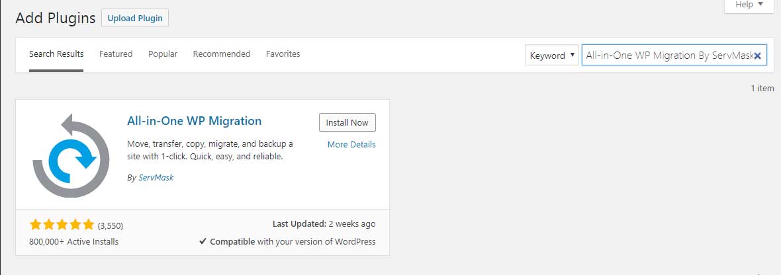
Task: Click the Add Plugins page heading
Action: [56, 19]
